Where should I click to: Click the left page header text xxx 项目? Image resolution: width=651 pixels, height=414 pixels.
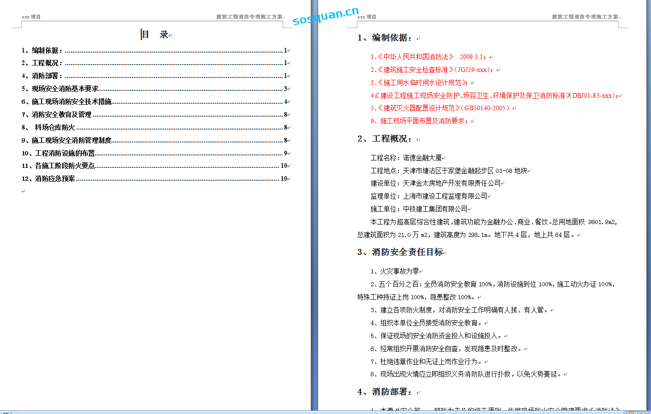click(x=31, y=17)
